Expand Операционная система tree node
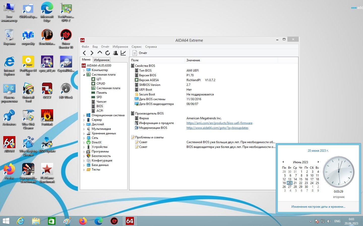This screenshot has height=226, width=363. point(84,116)
